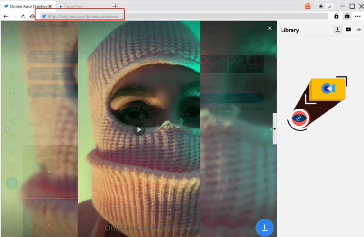Close the video preview overlay
364x237 pixels.
coord(270,28)
